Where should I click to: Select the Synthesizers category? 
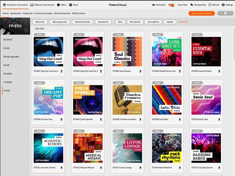click(16, 13)
